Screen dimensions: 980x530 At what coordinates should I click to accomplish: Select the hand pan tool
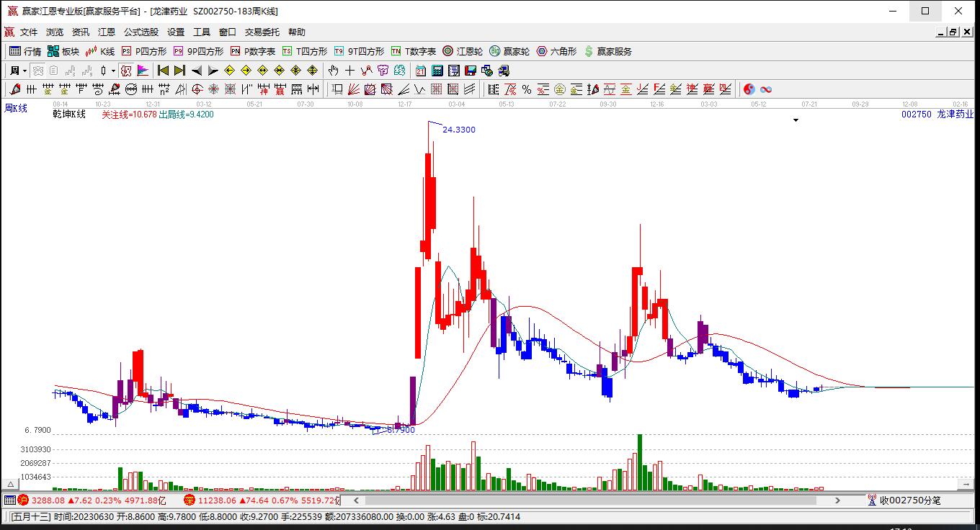pos(333,71)
